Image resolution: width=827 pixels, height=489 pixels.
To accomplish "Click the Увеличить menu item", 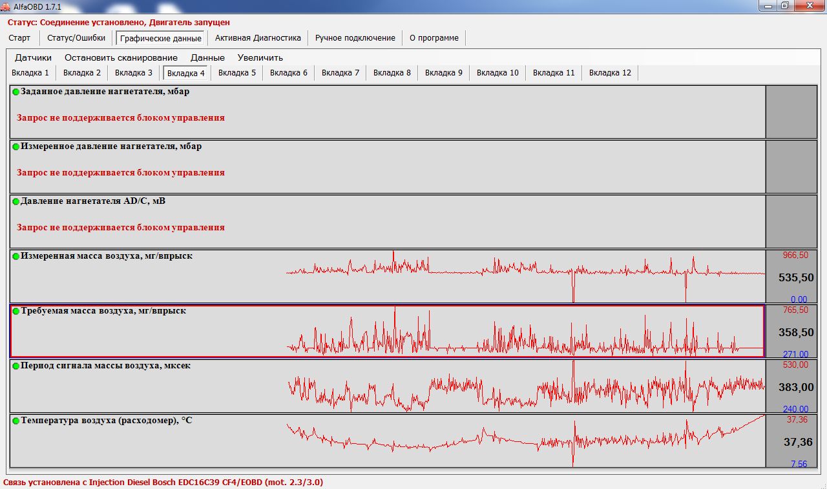I will click(x=260, y=57).
